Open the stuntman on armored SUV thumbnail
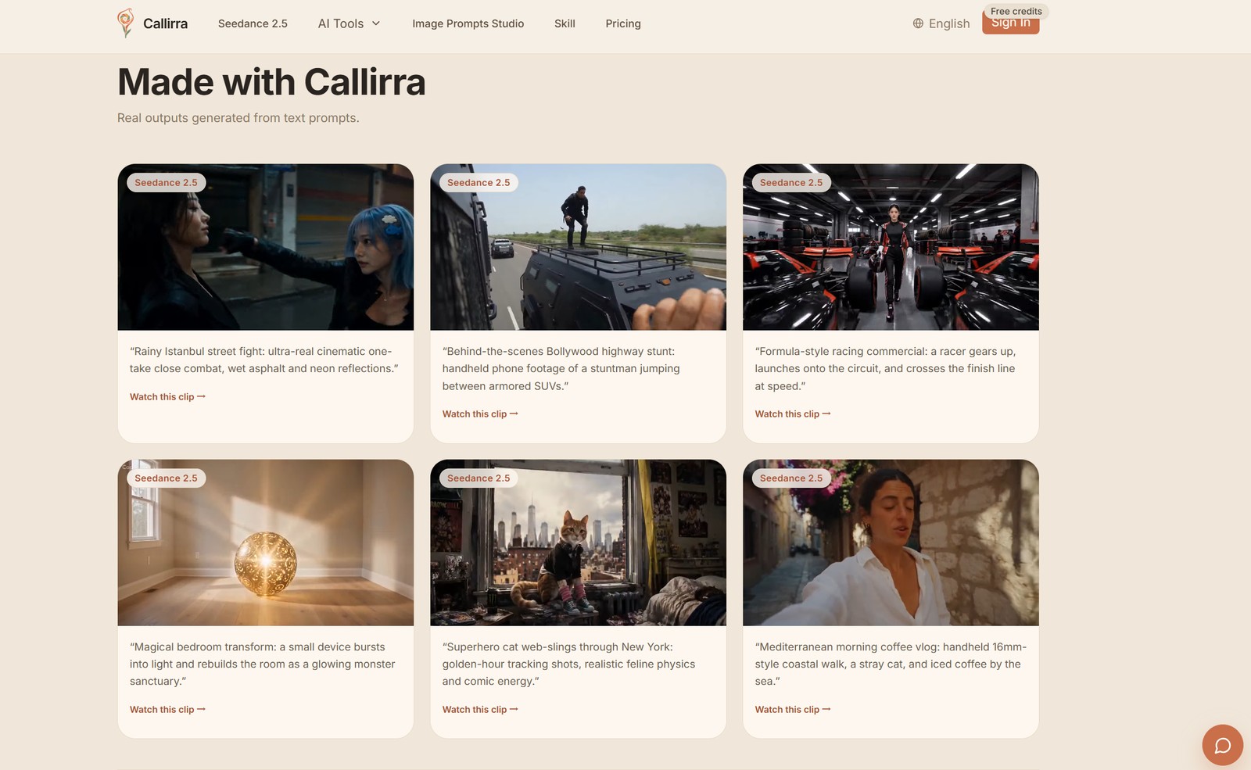The height and width of the screenshot is (770, 1251). point(579,247)
